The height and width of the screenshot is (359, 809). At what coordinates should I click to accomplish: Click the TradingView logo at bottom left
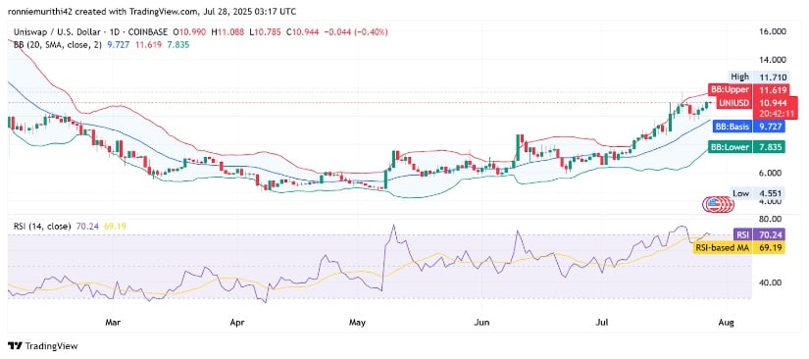tap(42, 346)
